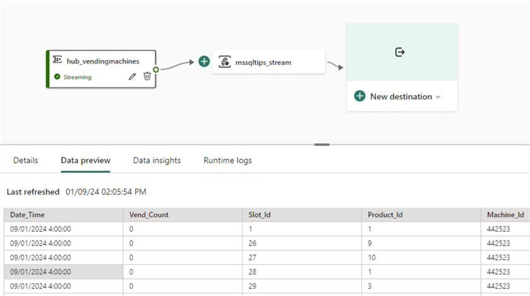Click the green plus icon before mssqltips_stream

pyautogui.click(x=204, y=62)
